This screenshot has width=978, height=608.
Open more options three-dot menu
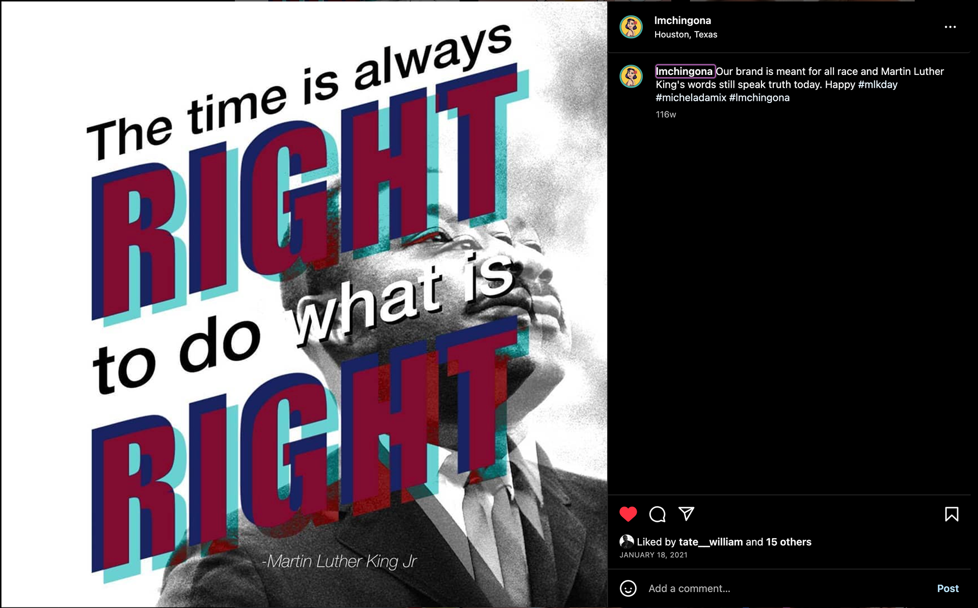[950, 27]
